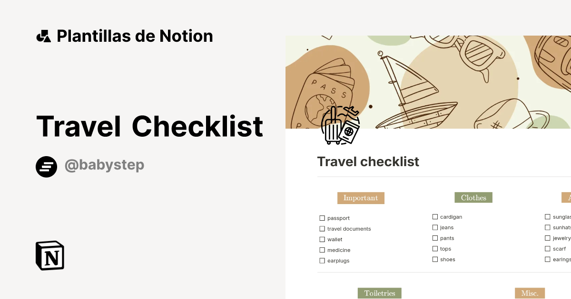Select the Important category tag
Viewport: 571px width, 299px height.
[361, 198]
